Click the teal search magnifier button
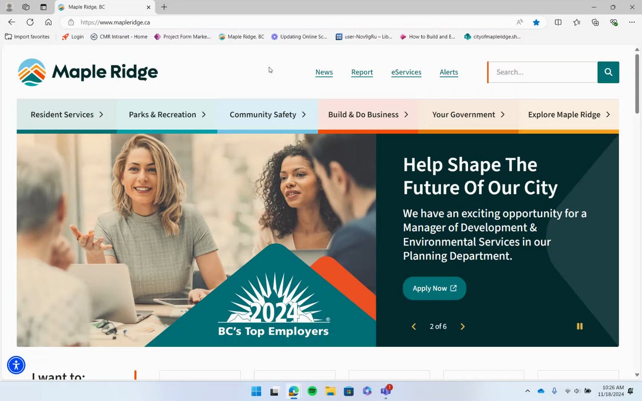Screen dimensions: 642x401 point(608,72)
